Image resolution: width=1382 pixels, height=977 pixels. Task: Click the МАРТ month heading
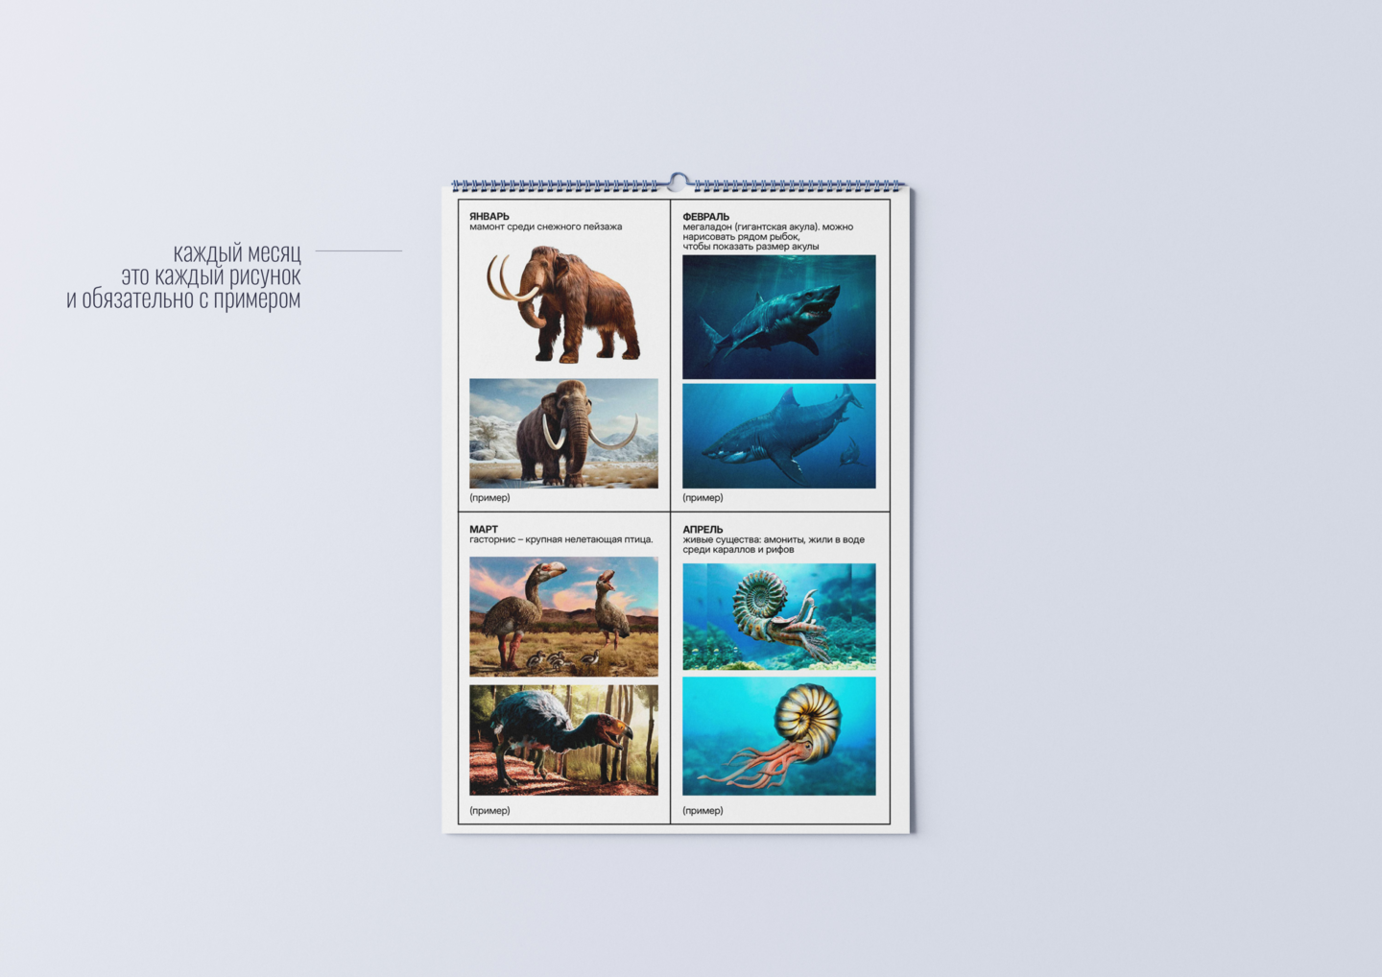(x=484, y=529)
